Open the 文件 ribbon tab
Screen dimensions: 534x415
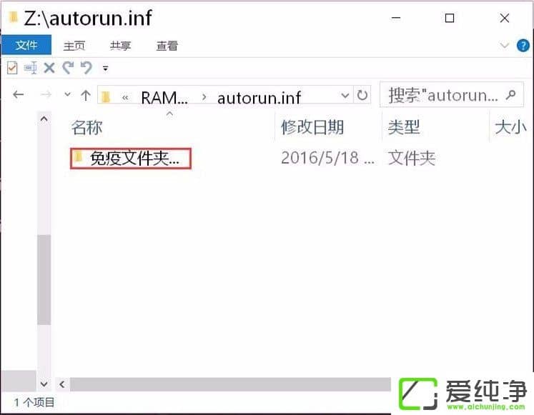pos(26,45)
